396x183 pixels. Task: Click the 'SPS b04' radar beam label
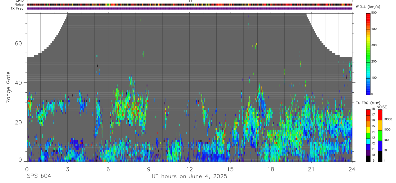39,176
